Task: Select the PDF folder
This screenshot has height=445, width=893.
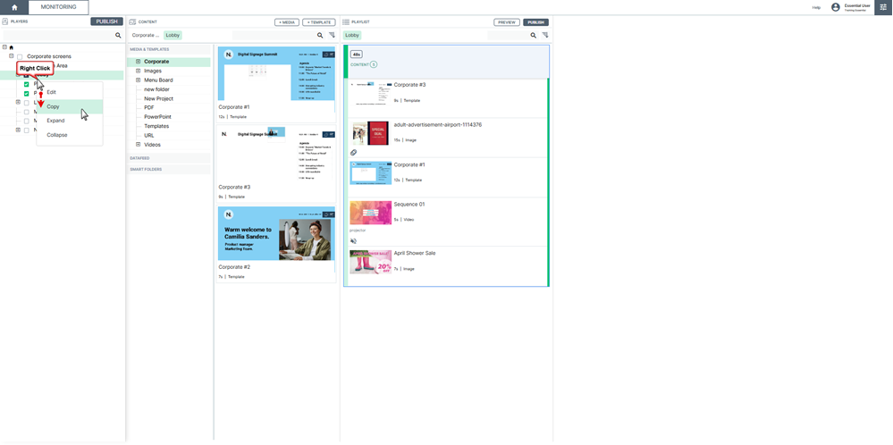Action: (x=149, y=107)
